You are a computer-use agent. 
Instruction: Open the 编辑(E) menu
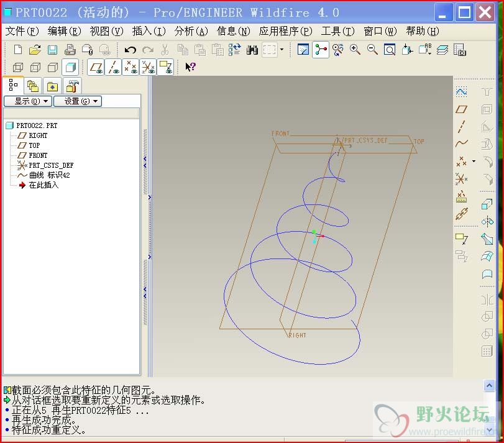(x=64, y=31)
